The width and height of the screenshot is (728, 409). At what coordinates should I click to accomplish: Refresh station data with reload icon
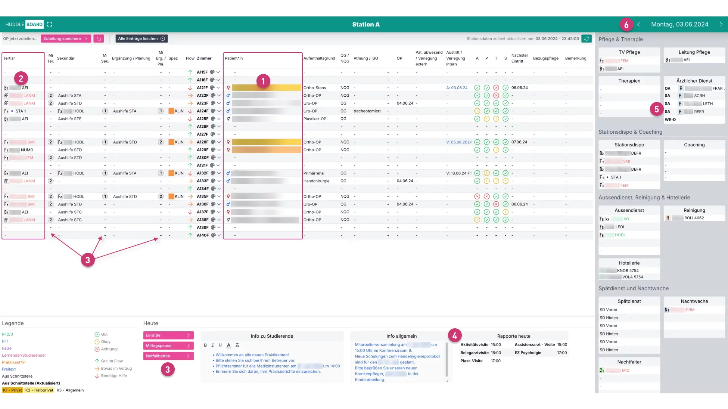point(587,38)
